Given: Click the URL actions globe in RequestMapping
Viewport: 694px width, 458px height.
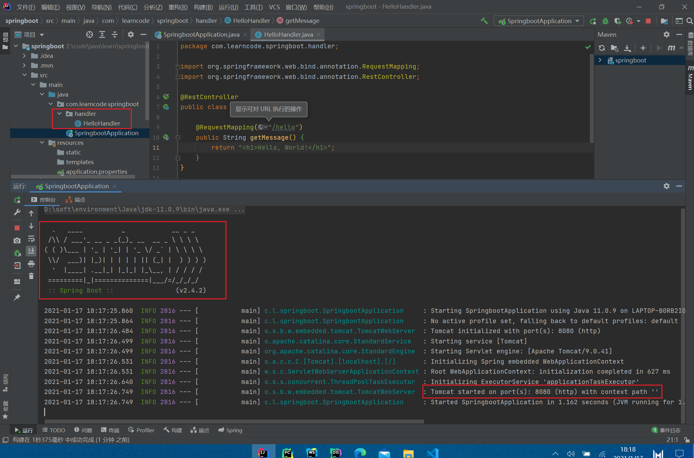Looking at the screenshot, I should 263,127.
